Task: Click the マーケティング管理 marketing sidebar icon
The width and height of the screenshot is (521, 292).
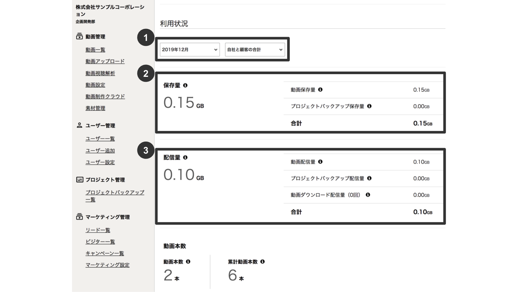Action: (x=79, y=217)
